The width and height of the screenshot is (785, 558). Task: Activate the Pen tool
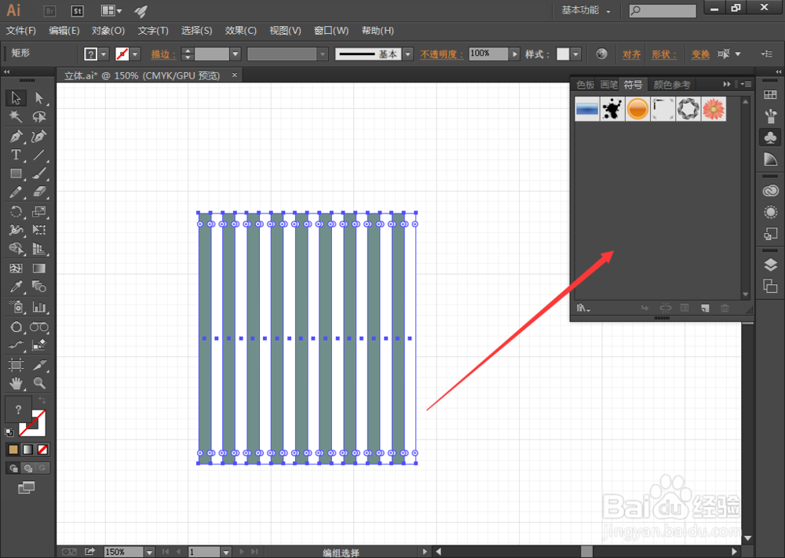tap(16, 136)
